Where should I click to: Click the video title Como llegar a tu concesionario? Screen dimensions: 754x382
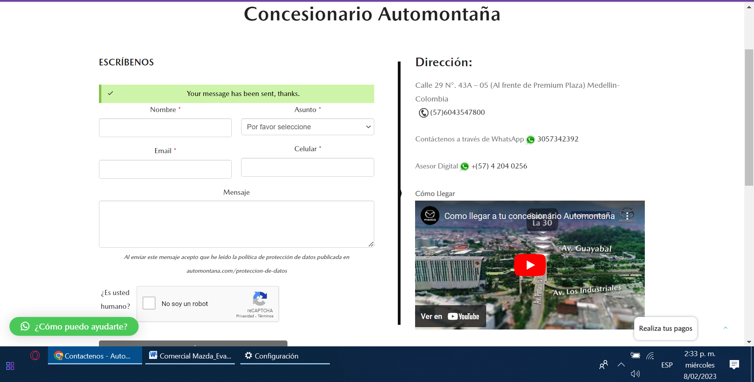click(x=529, y=216)
